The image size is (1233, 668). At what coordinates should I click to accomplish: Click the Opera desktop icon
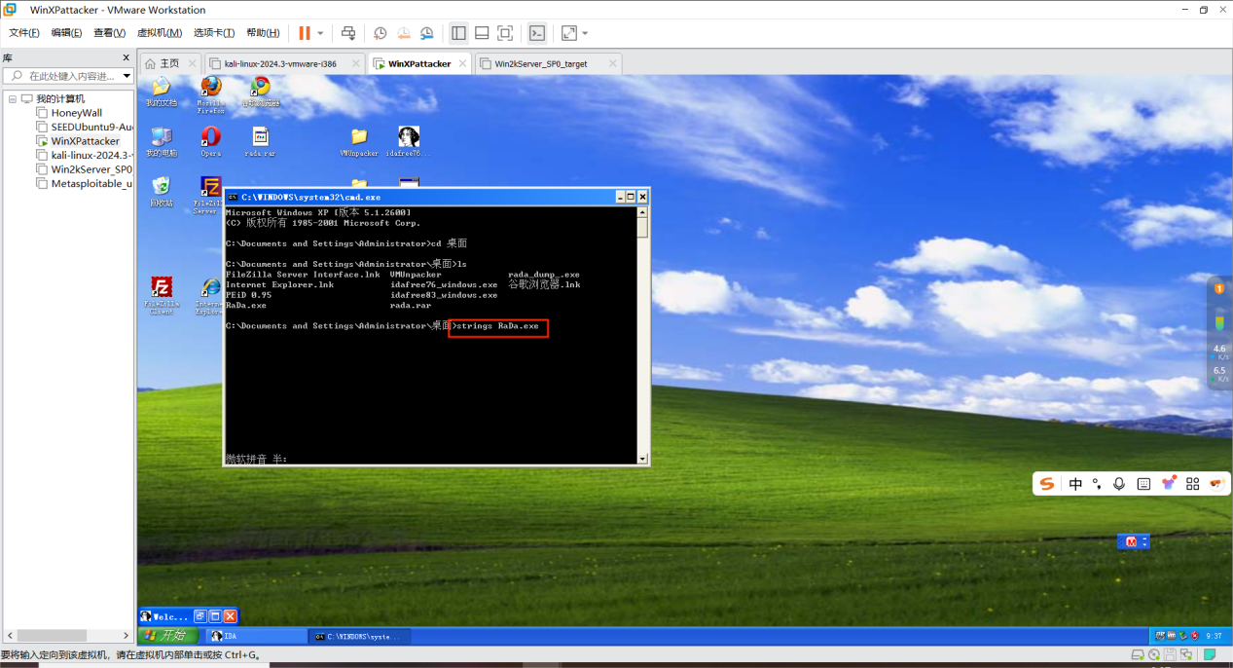pyautogui.click(x=210, y=141)
